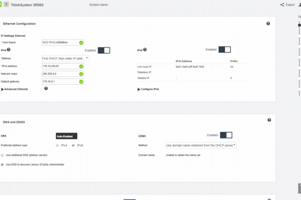
Task: Expand the Configure IPv6 section
Action: pyautogui.click(x=148, y=89)
